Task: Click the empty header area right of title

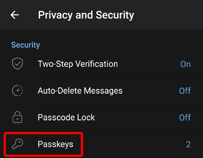Action: point(170,15)
